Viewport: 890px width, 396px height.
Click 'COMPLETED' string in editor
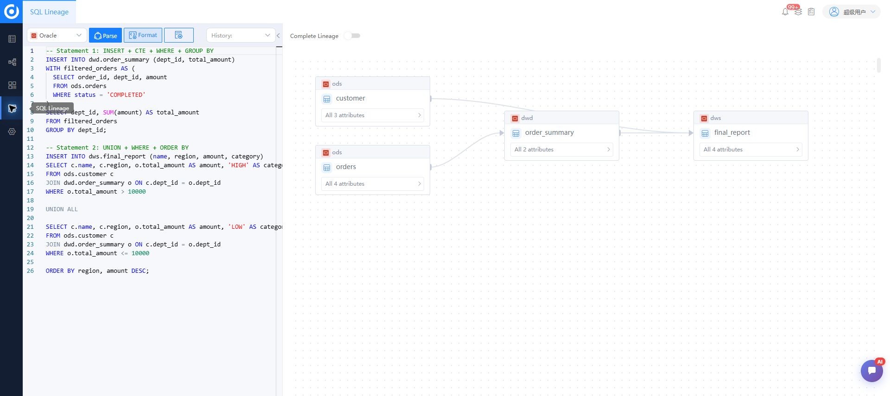(x=126, y=95)
